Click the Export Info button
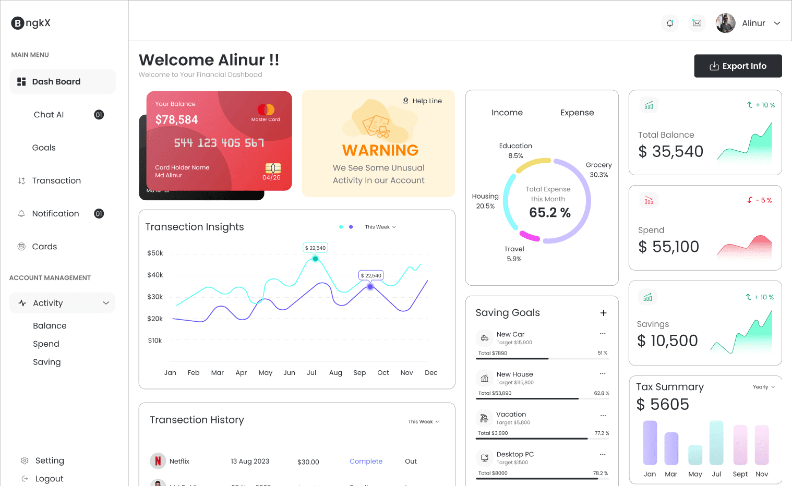This screenshot has width=792, height=486. pyautogui.click(x=738, y=66)
